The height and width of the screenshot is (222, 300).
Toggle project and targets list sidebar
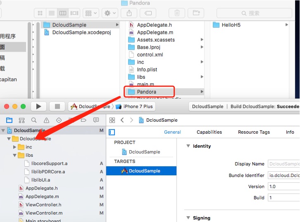click(x=112, y=132)
